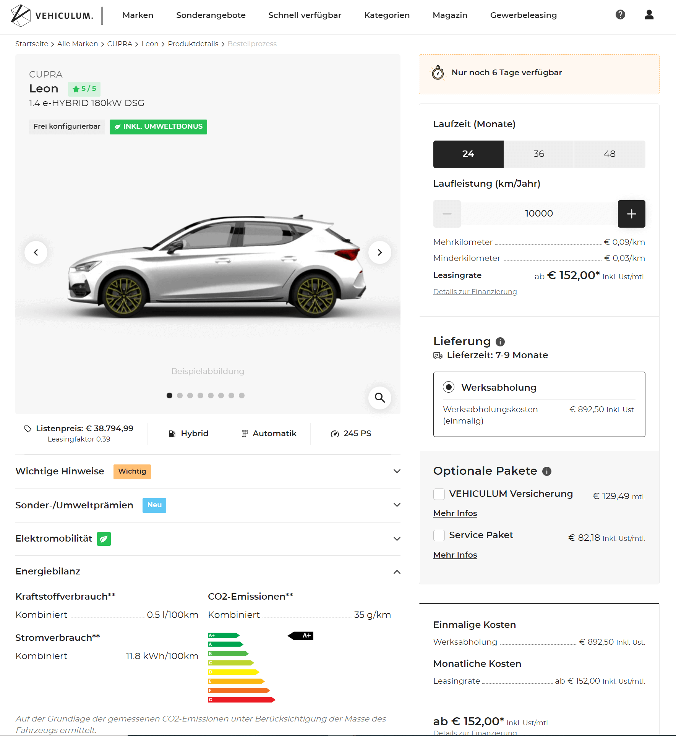Open Mehr Infos for VEHICULUM Versicherung

455,513
